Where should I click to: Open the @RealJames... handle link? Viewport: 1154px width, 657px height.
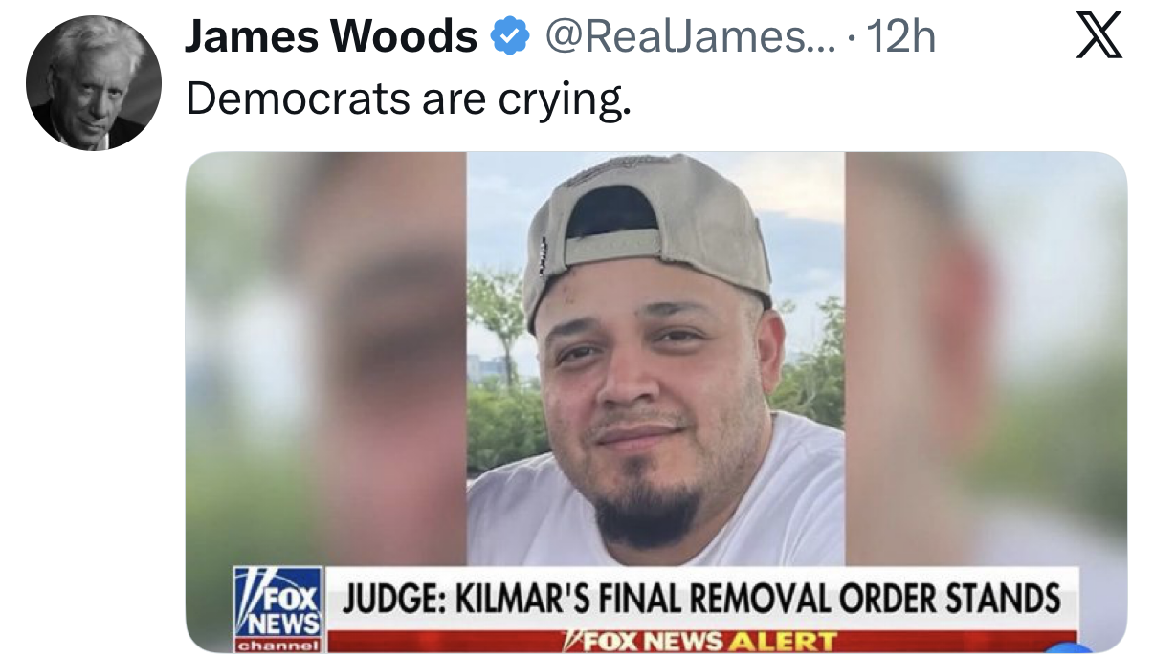(688, 37)
